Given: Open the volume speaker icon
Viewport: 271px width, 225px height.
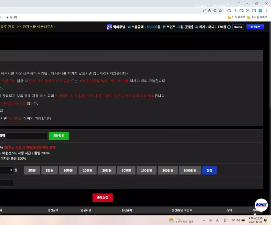Looking at the screenshot, I should (238, 220).
